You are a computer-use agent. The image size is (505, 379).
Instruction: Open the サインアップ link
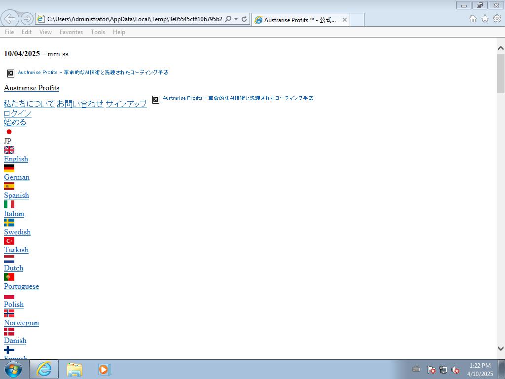point(126,104)
